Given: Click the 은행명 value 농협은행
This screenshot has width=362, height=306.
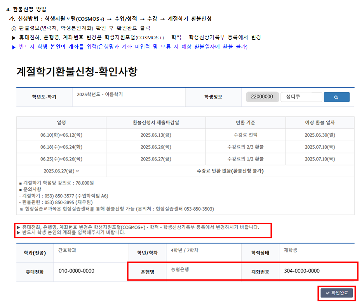Looking at the screenshot, I should pos(180,269).
